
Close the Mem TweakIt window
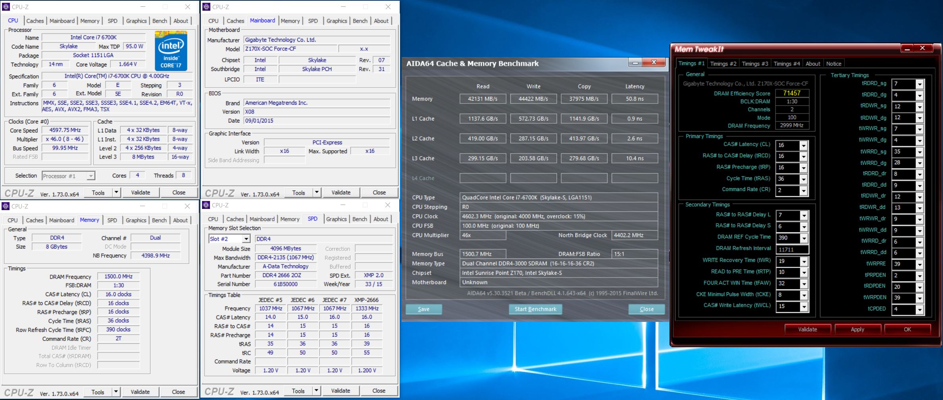tap(922, 48)
